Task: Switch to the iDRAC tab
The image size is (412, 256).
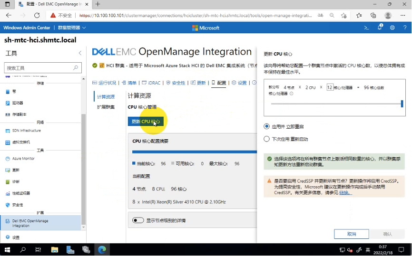Action: [x=151, y=83]
